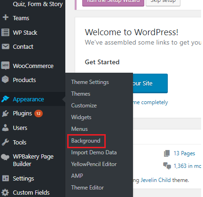The image size is (203, 197).
Task: Click the Teams plus icon in sidebar
Action: coord(6,17)
